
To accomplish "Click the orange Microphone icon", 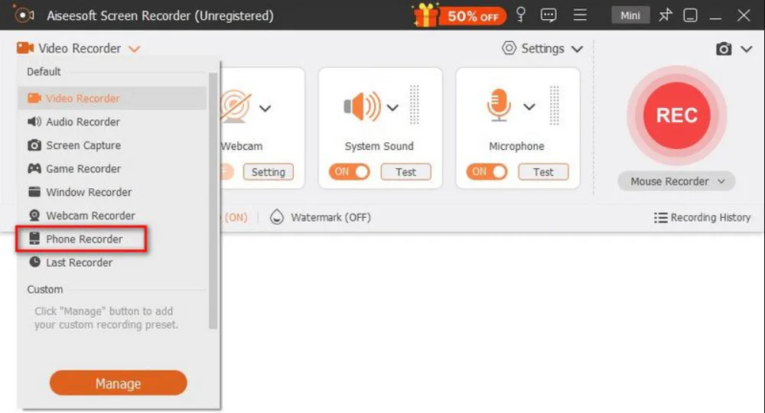I will click(499, 105).
